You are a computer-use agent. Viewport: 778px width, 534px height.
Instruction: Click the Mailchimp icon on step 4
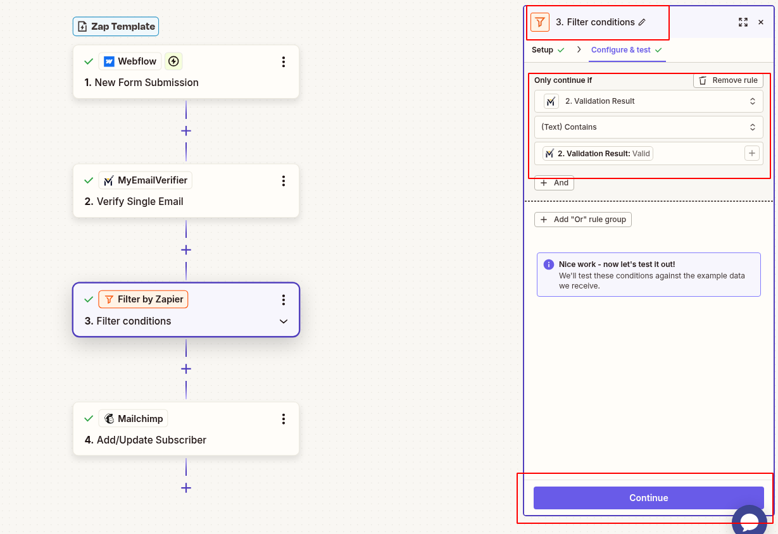(x=108, y=418)
